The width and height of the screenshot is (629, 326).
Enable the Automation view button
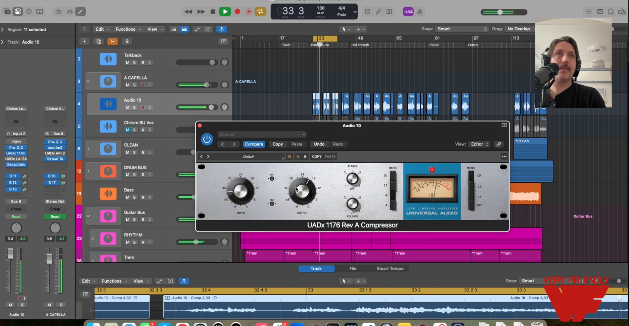197,29
